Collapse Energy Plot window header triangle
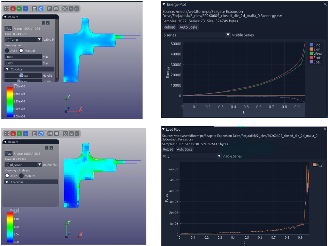The image size is (328, 246). pyautogui.click(x=164, y=4)
